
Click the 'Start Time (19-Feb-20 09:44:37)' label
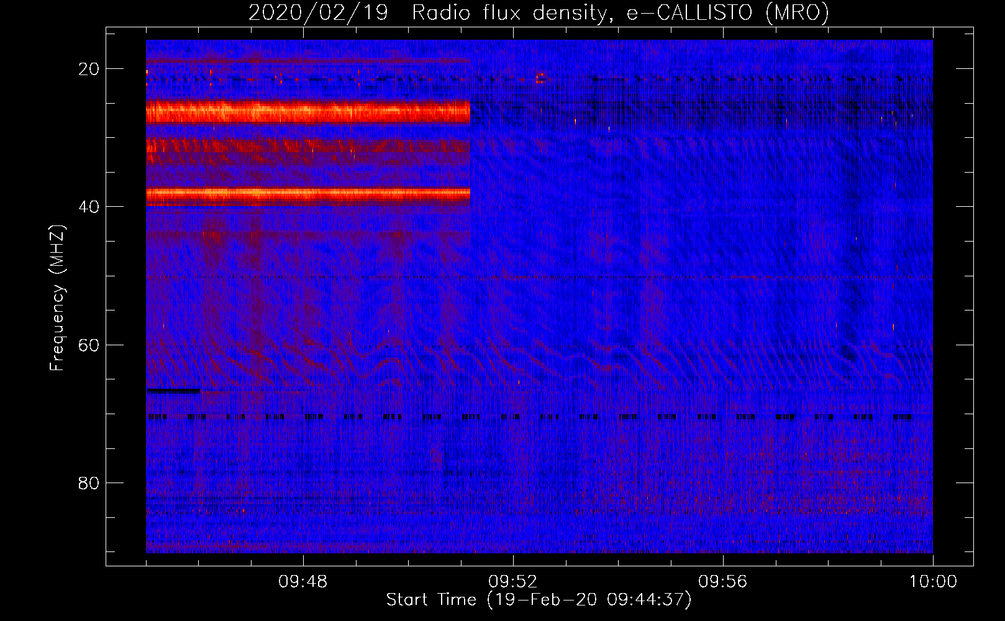coord(539,600)
